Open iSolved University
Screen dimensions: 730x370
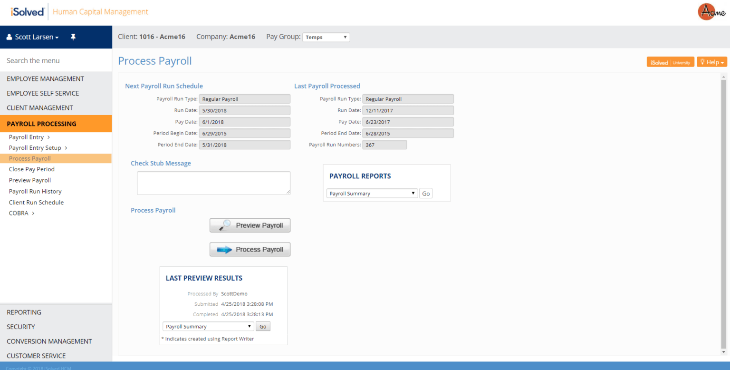(671, 62)
